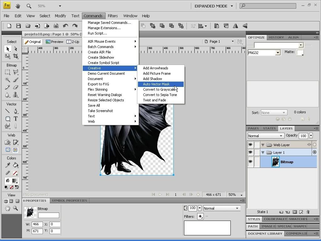The height and width of the screenshot is (241, 321).
Task: Click the Save toolbar icon
Action: coord(18,26)
